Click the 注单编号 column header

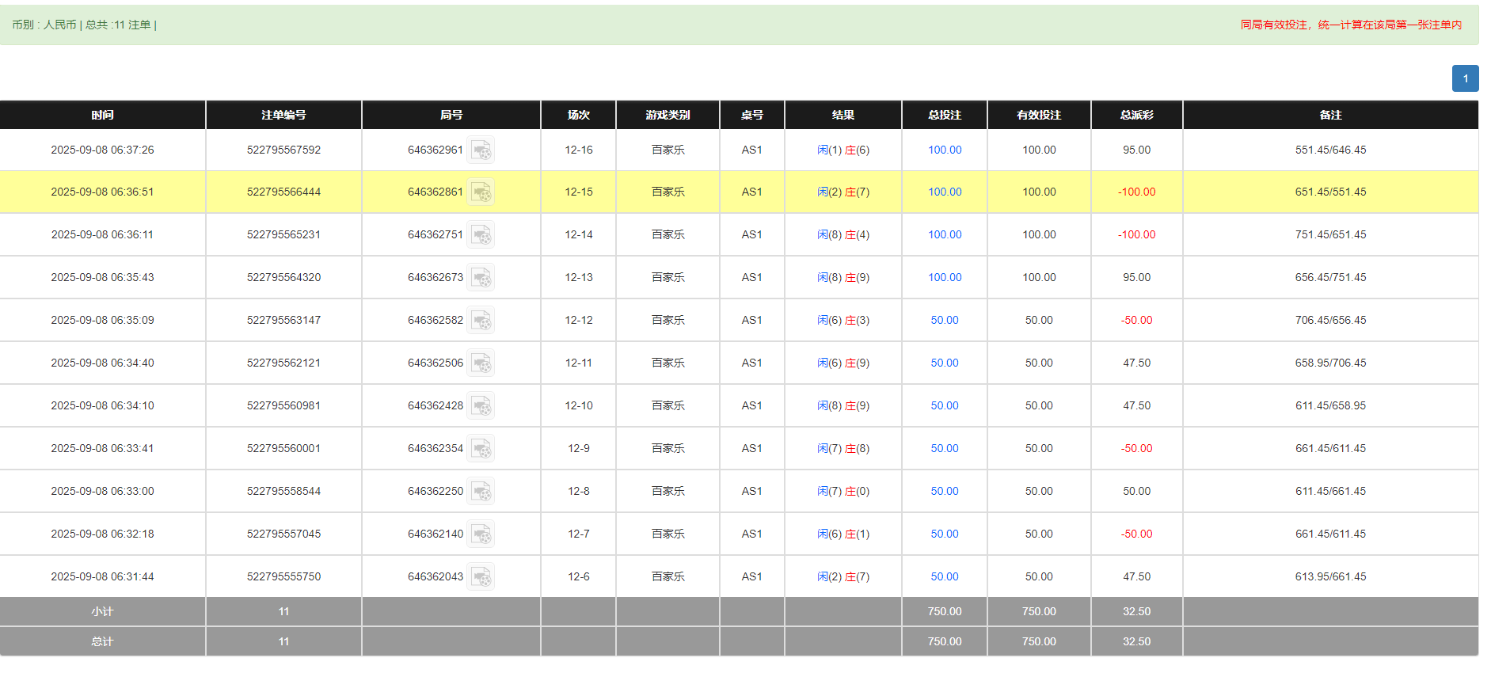[283, 115]
